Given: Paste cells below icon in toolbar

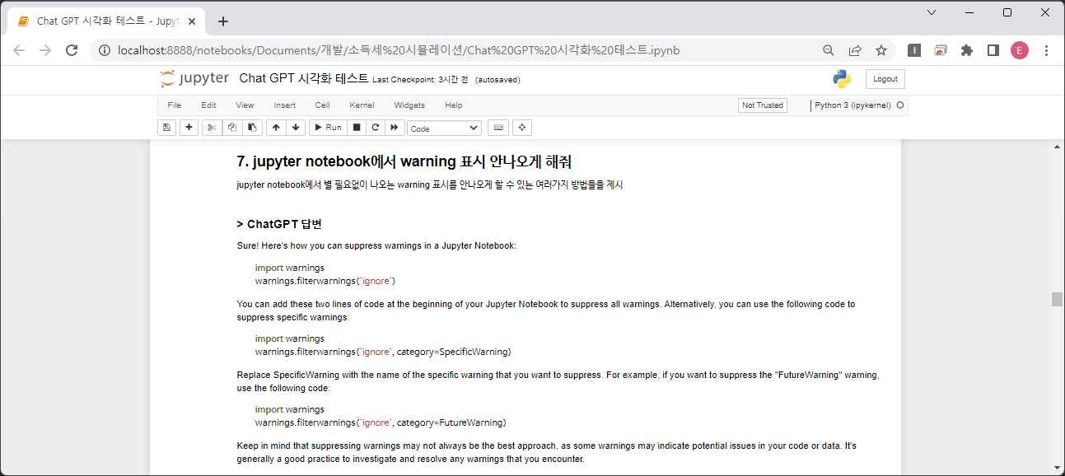Looking at the screenshot, I should coord(252,128).
